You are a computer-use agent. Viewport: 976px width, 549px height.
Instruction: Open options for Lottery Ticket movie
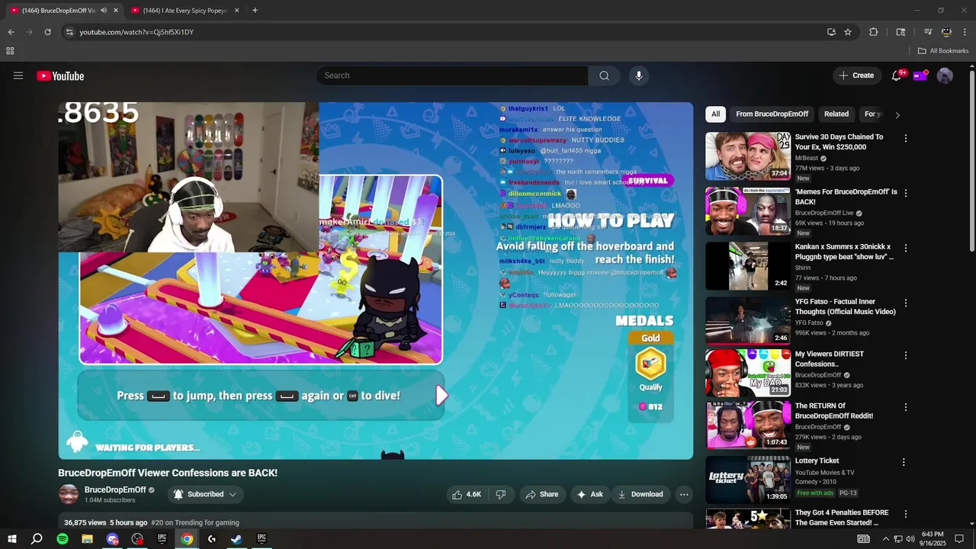[x=904, y=462]
